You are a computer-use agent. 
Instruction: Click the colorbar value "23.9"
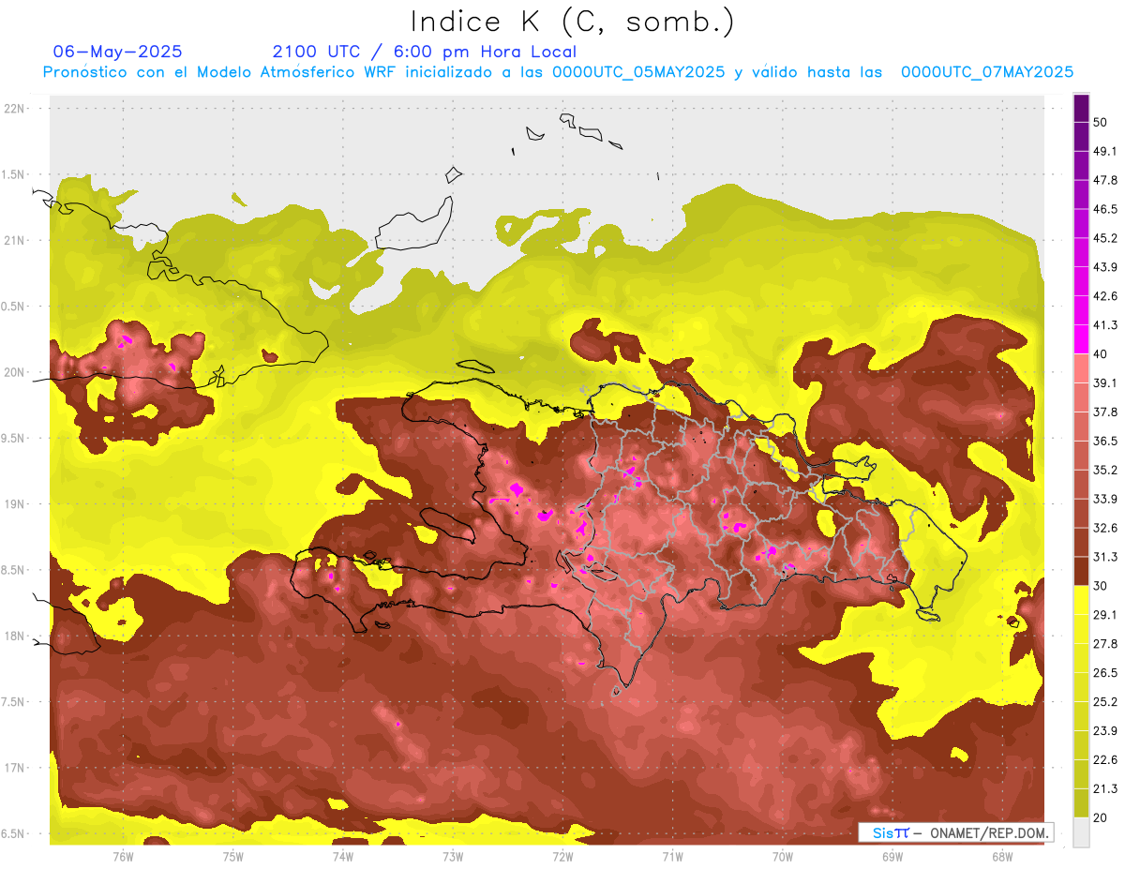click(1105, 730)
